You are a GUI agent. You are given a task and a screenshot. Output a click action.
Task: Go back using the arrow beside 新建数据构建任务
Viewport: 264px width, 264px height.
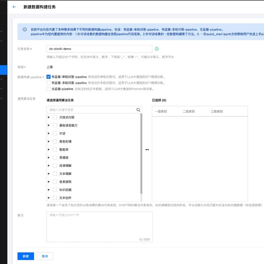(x=14, y=7)
